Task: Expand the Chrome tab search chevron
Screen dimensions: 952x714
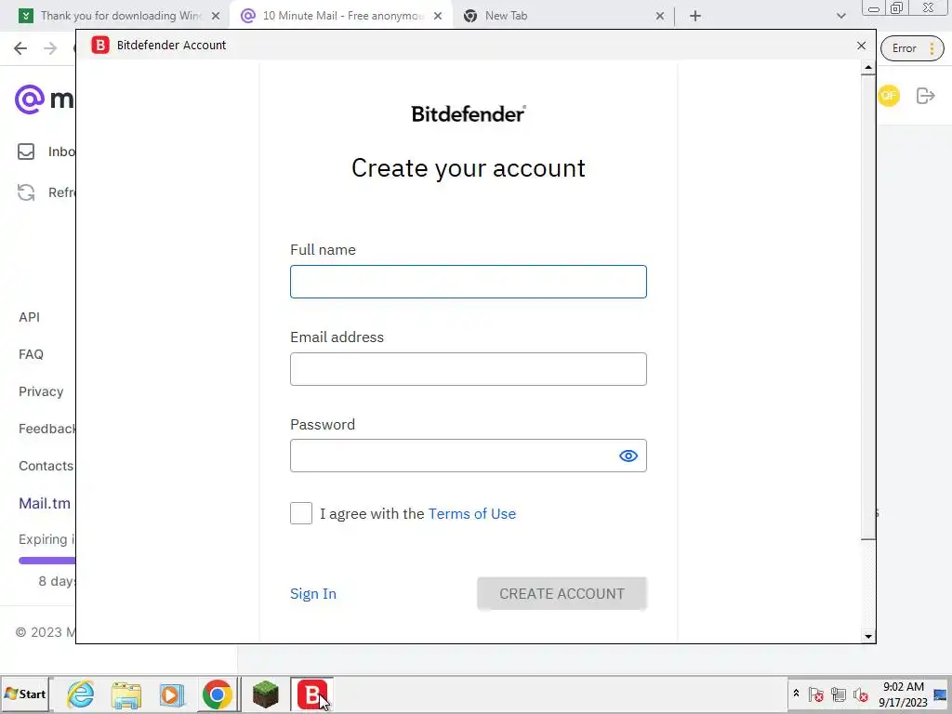Action: (840, 17)
